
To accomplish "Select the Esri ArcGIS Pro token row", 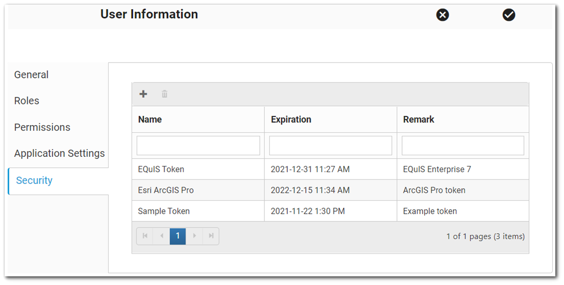I will pyautogui.click(x=166, y=190).
